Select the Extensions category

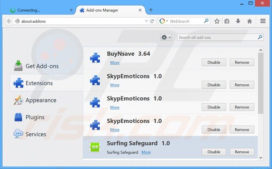pyautogui.click(x=46, y=83)
